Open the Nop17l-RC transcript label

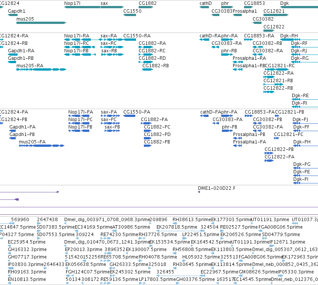click(77, 43)
